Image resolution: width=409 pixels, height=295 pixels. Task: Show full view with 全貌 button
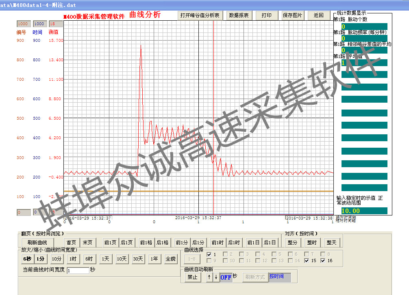point(170,259)
